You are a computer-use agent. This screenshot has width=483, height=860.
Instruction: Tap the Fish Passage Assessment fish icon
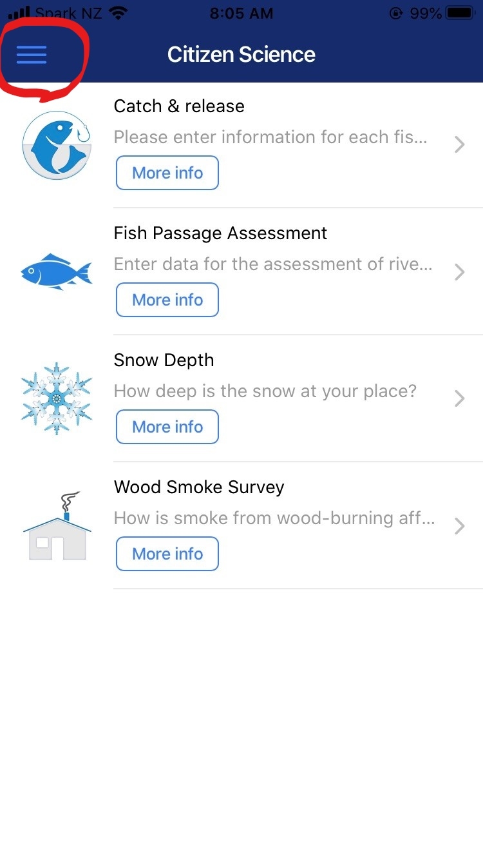(x=57, y=272)
